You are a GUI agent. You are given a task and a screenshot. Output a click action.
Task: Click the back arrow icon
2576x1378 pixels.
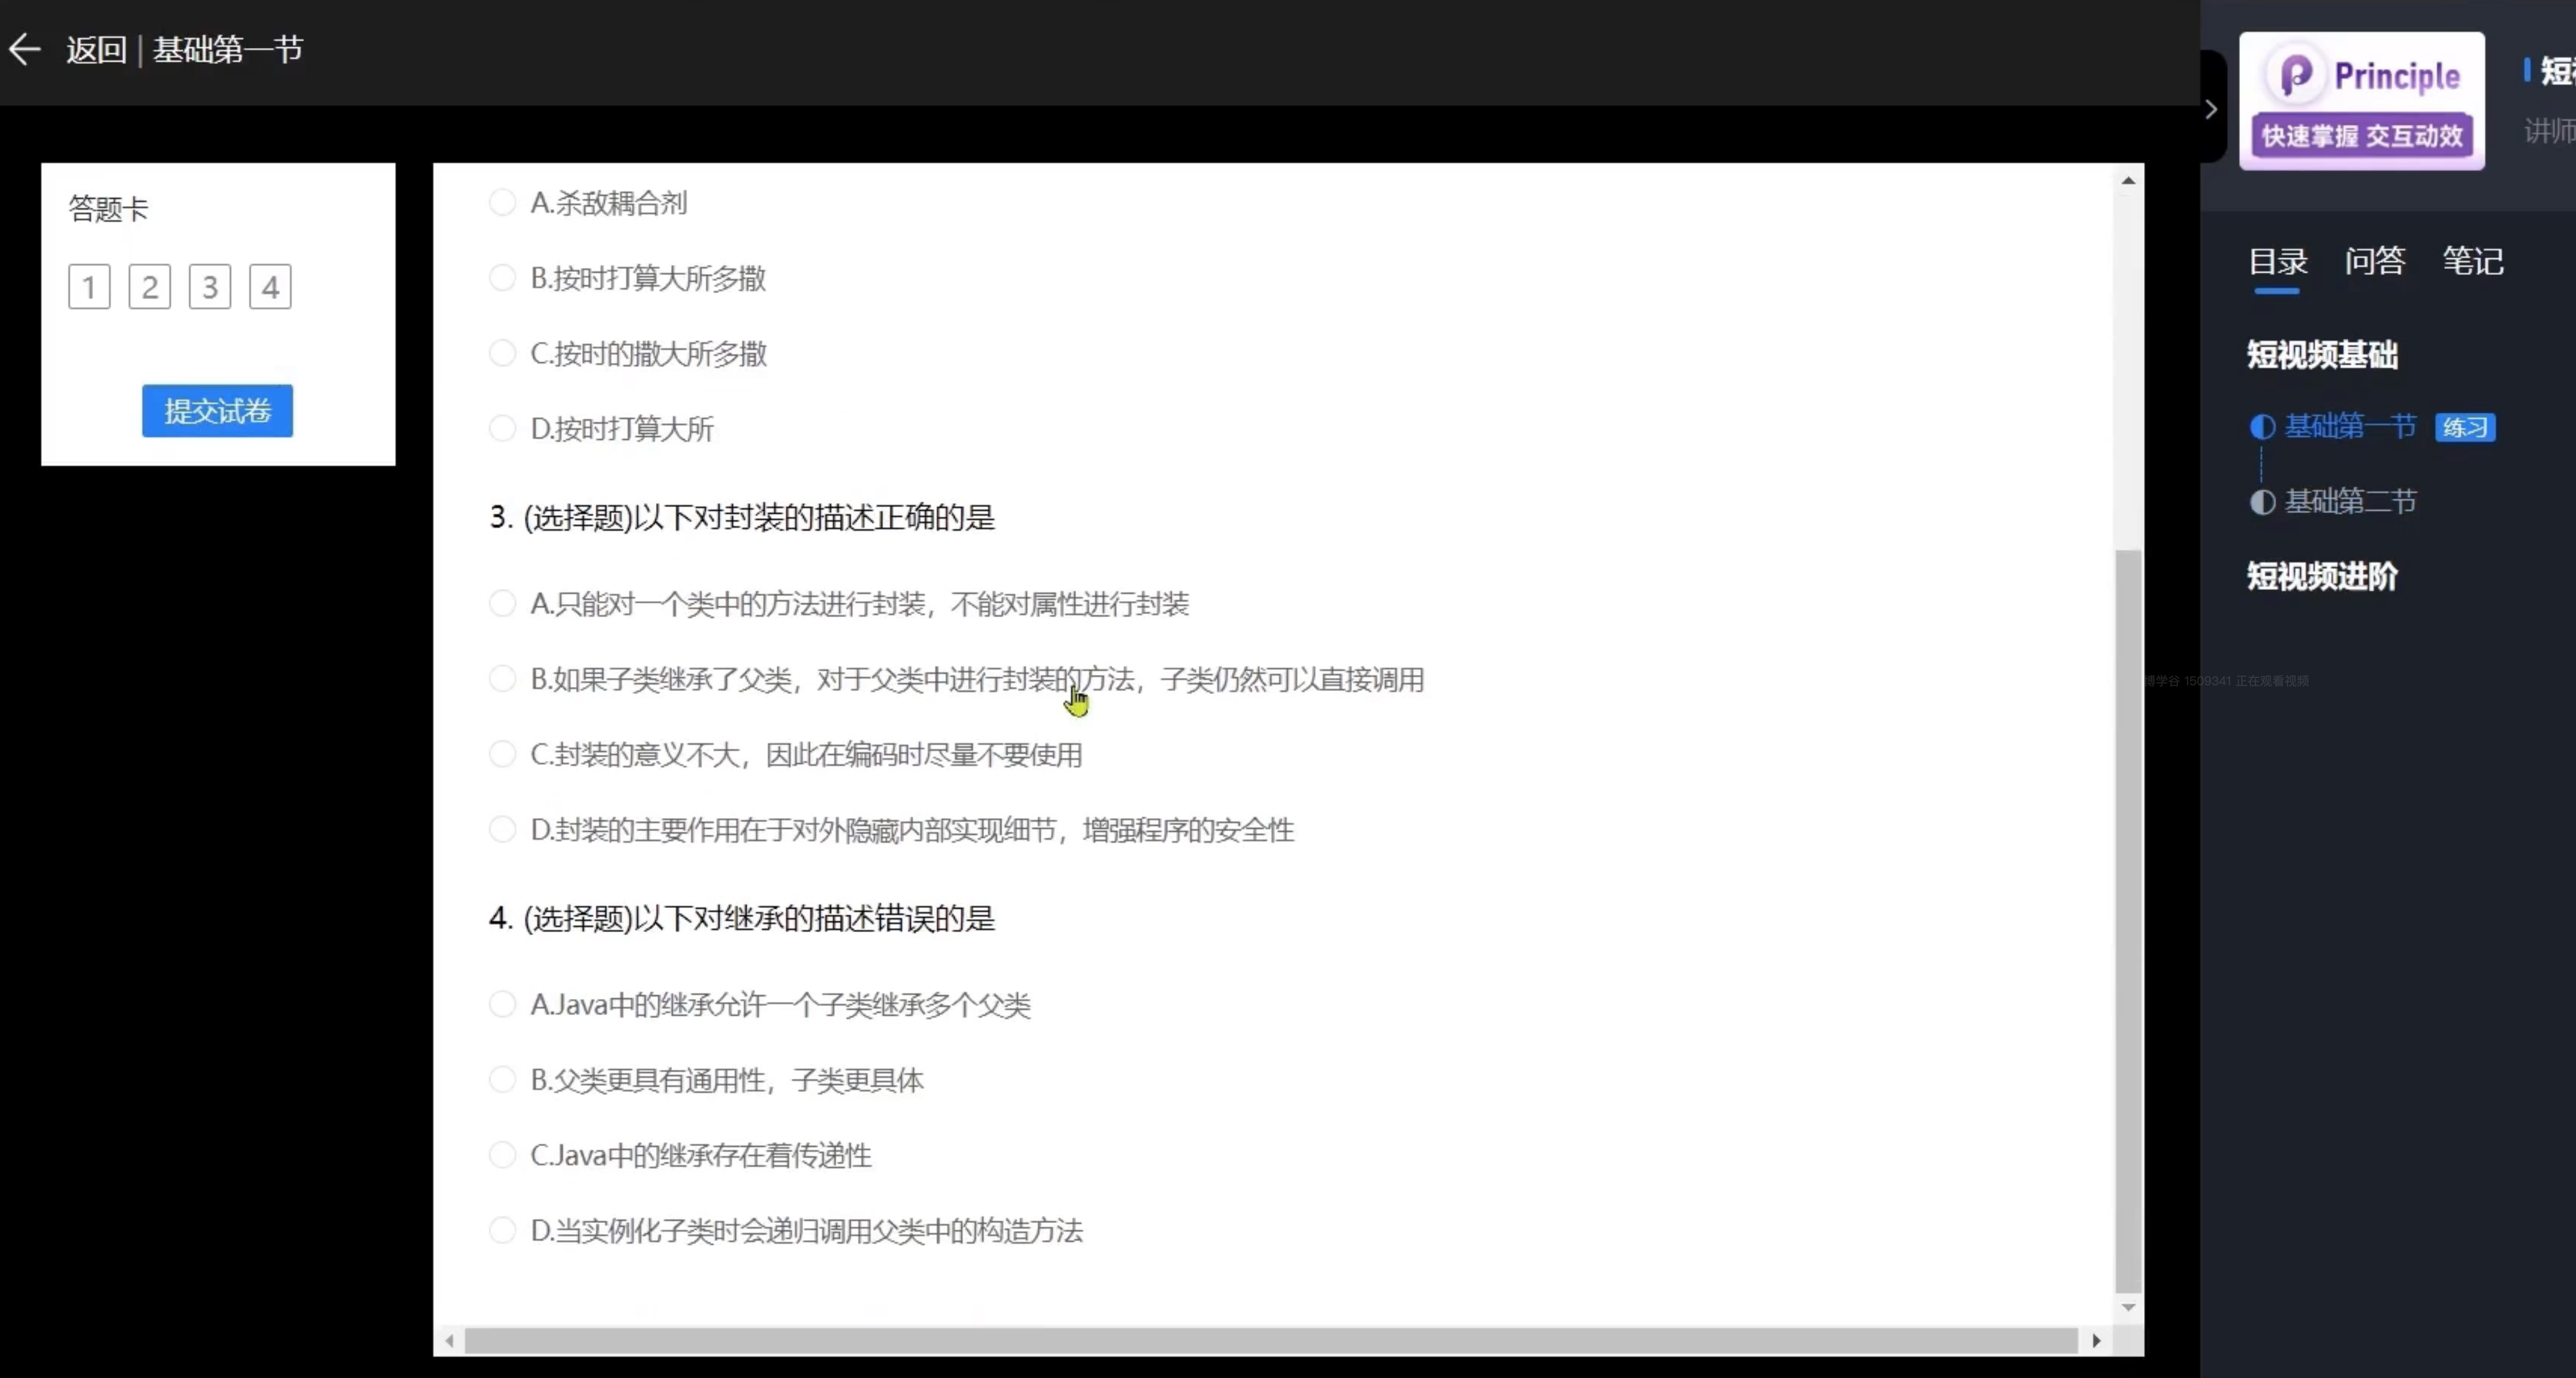point(24,49)
